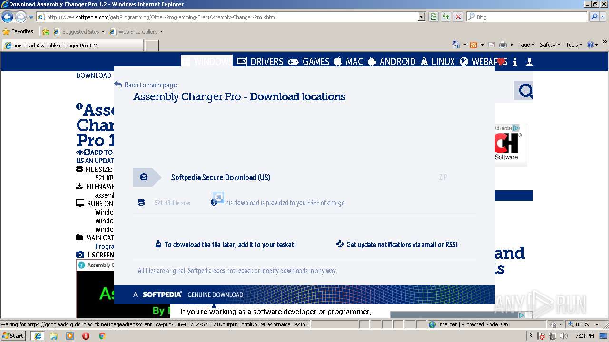Click the Read Mail envelope icon
The image size is (609, 342).
491,45
